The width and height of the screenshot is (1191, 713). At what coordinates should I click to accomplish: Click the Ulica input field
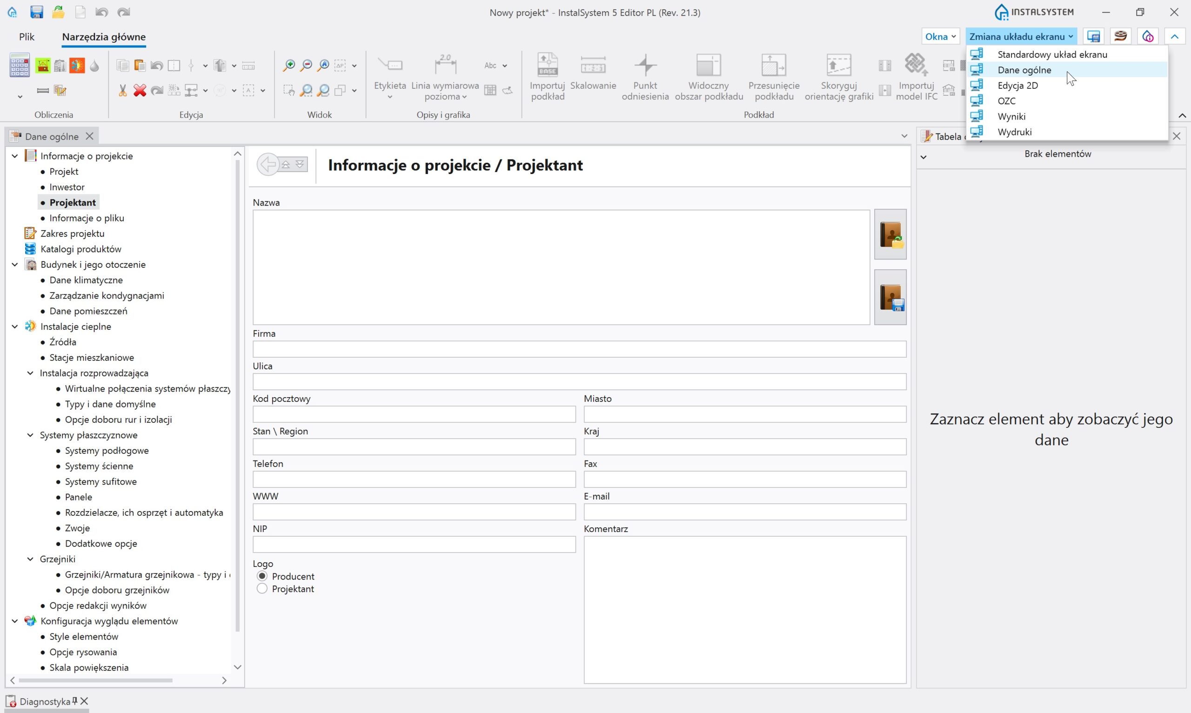(579, 381)
